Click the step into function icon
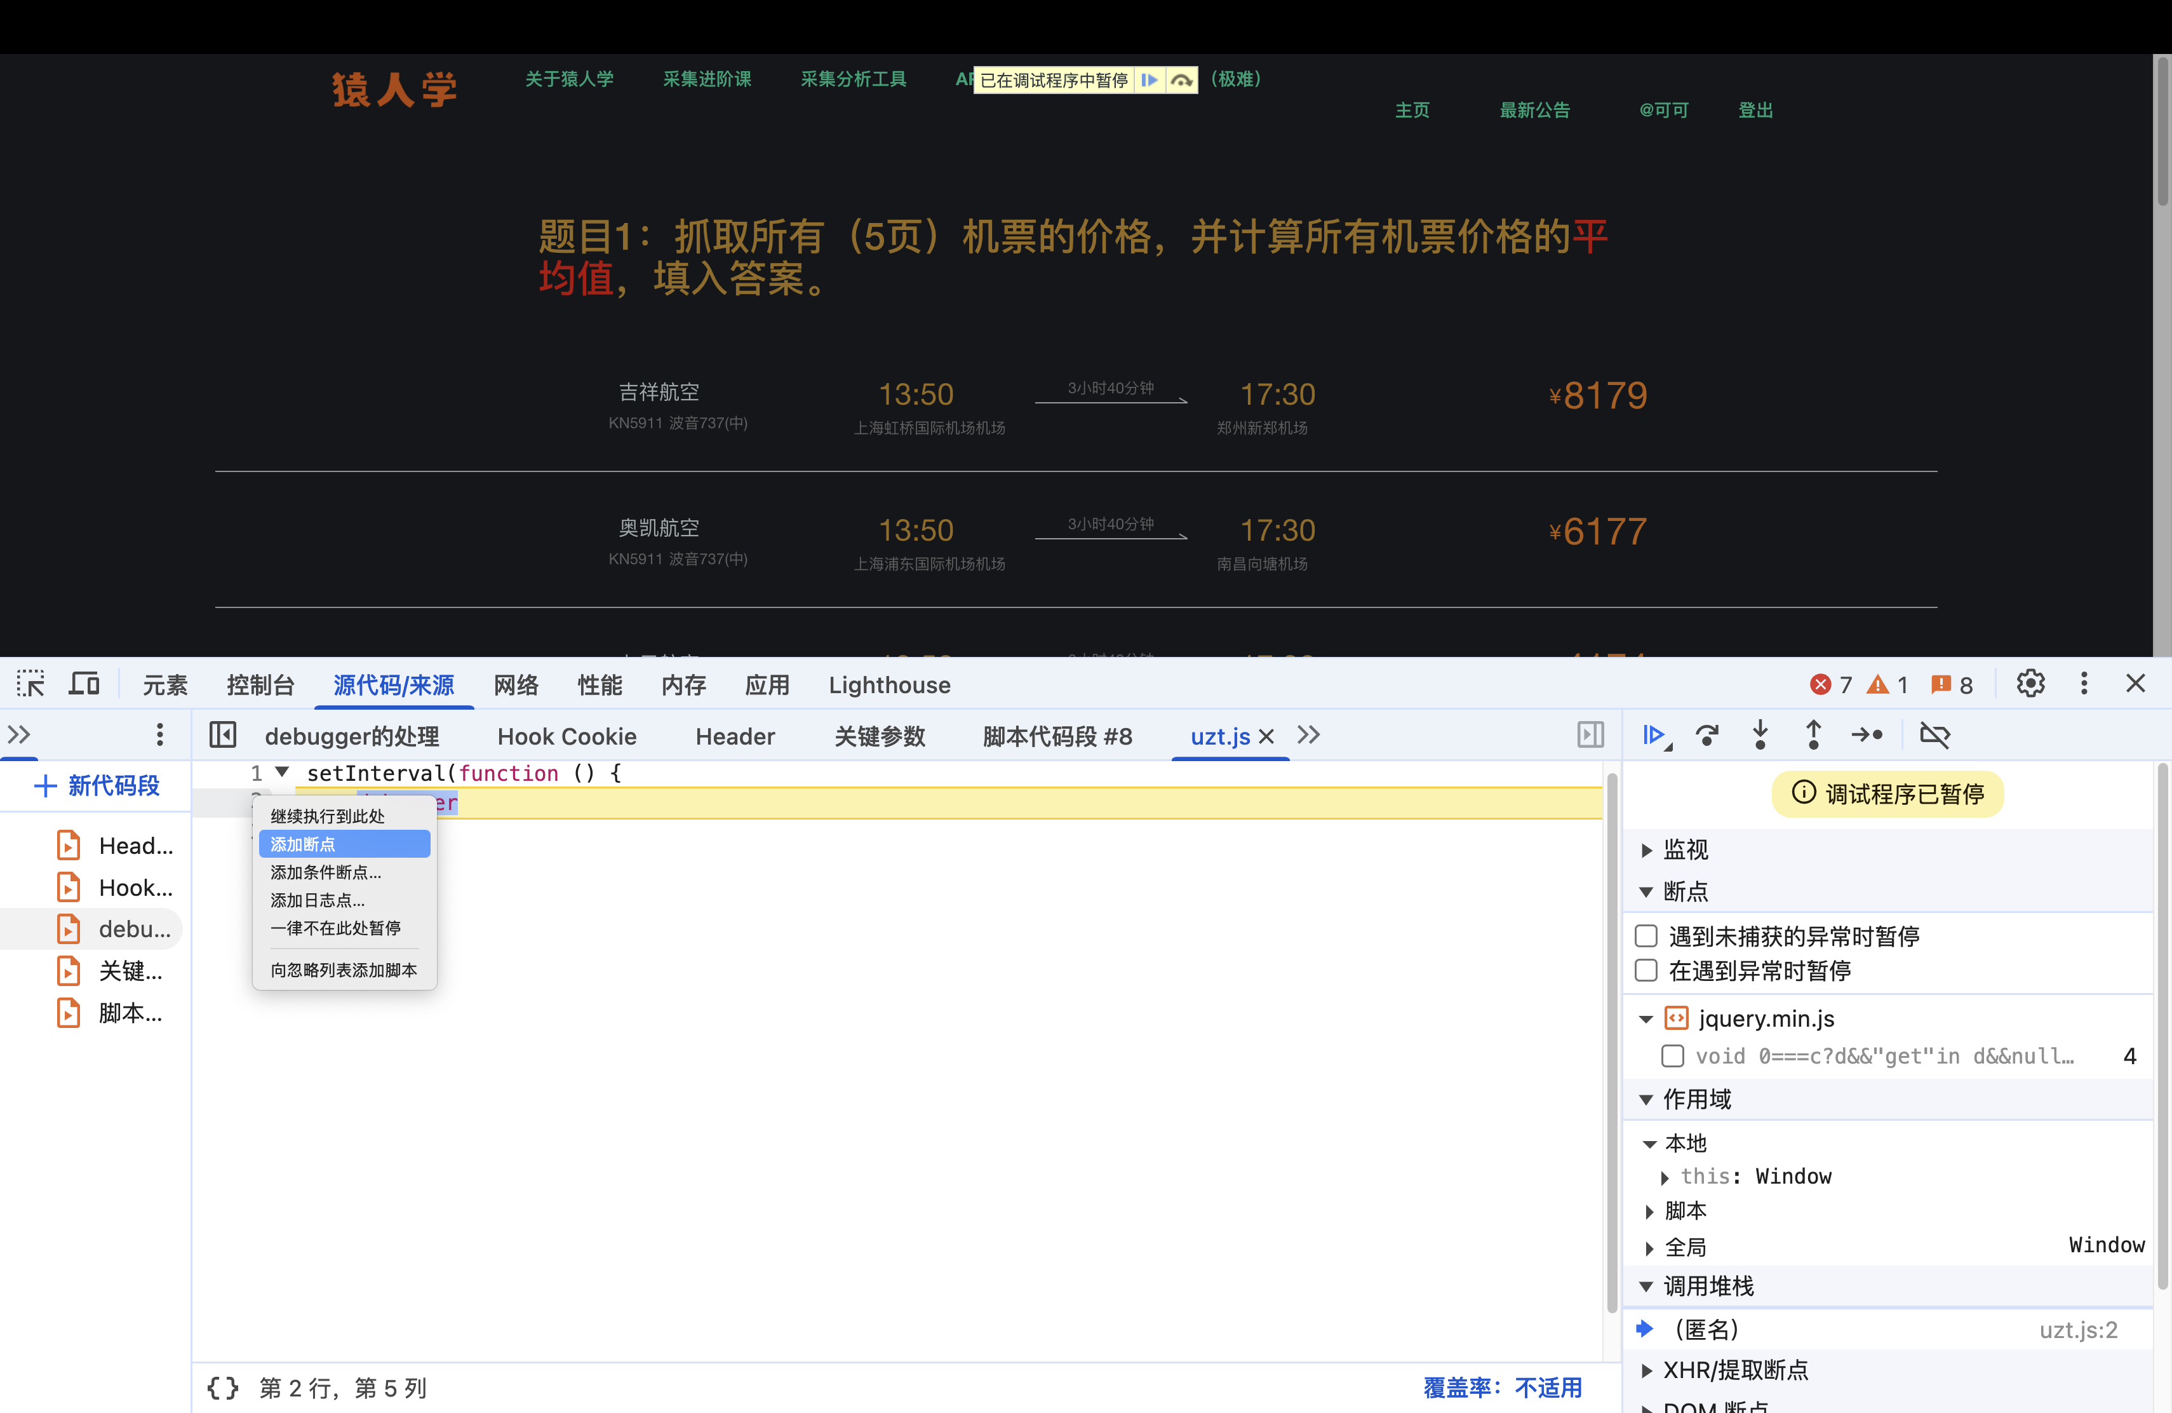Viewport: 2172px width, 1413px height. click(1760, 735)
